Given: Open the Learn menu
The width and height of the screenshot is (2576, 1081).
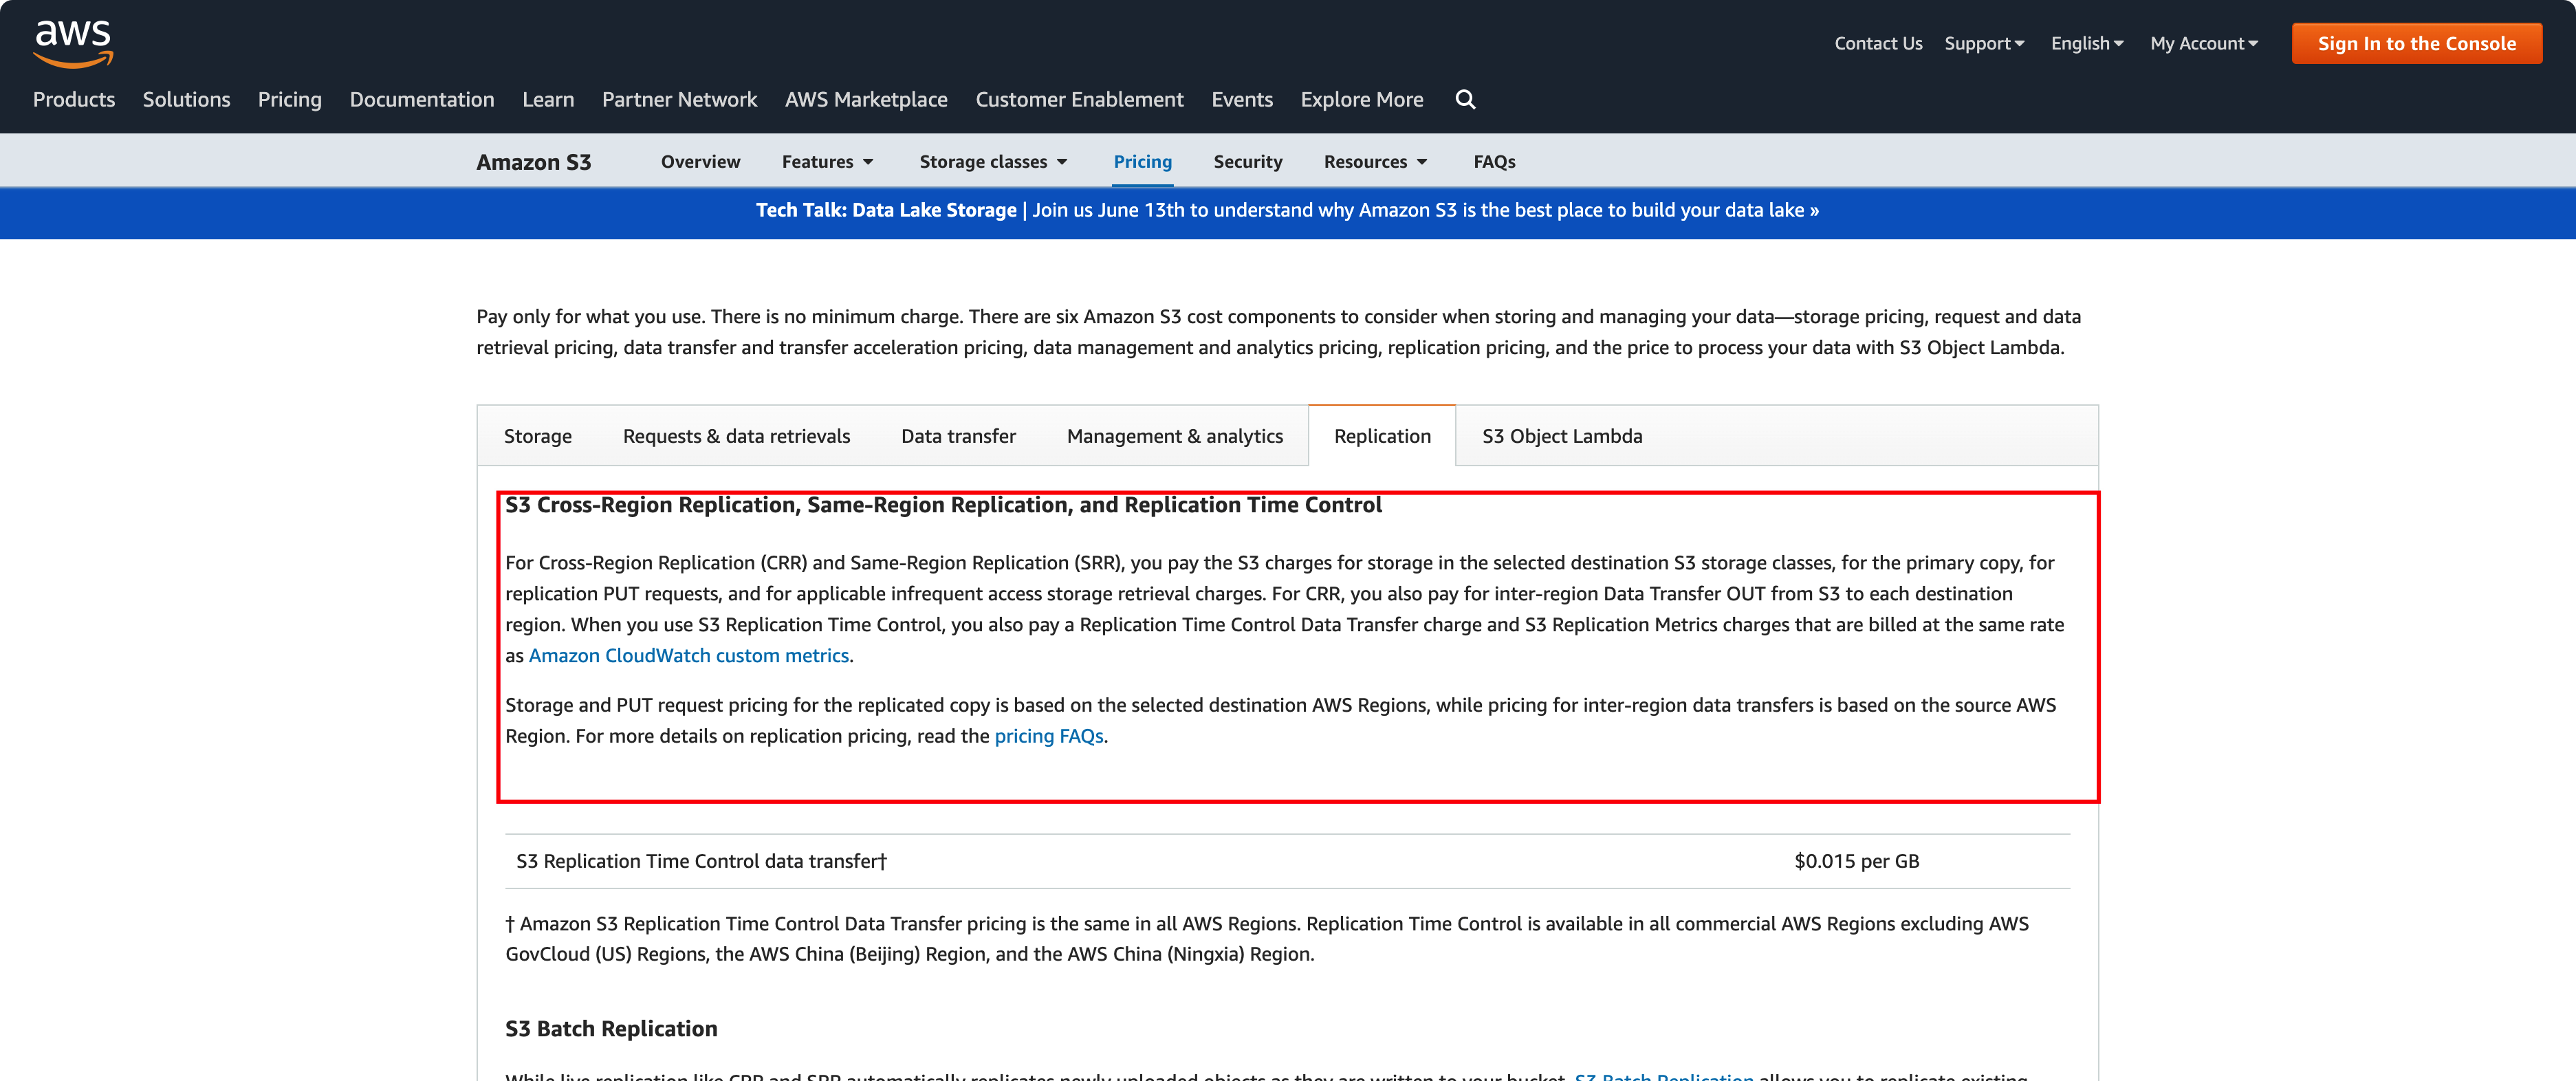Looking at the screenshot, I should coord(548,99).
